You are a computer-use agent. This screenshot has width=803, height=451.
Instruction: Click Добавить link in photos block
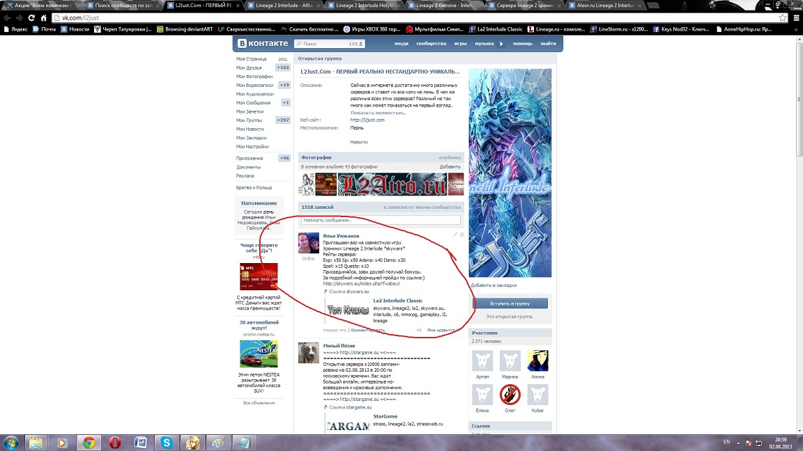point(450,167)
